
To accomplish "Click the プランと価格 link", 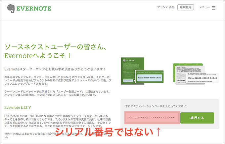I will click(166, 7).
